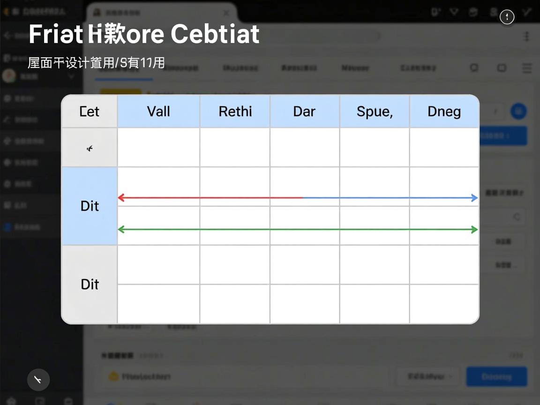Open the hamburger menu in the toolbar

[527, 68]
